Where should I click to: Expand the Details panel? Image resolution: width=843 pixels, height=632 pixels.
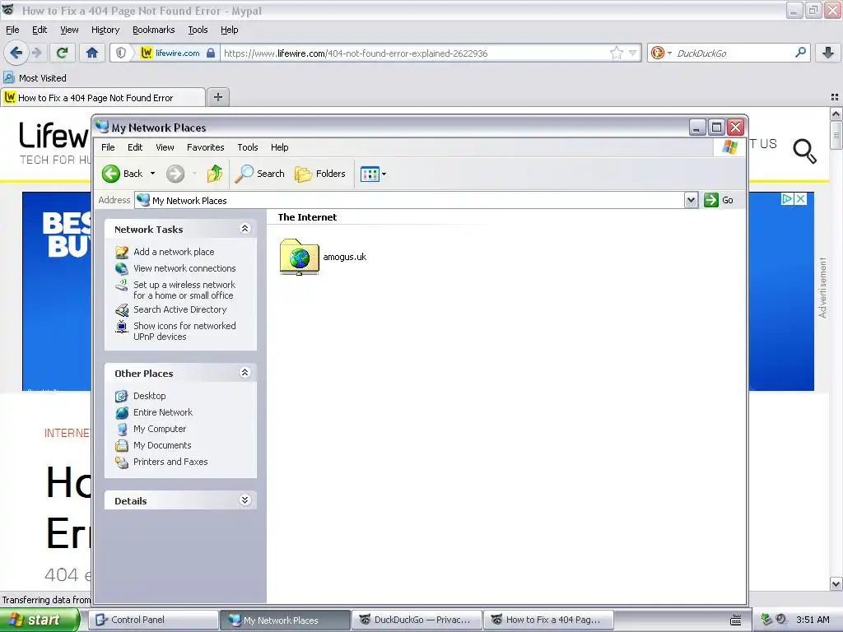point(245,500)
